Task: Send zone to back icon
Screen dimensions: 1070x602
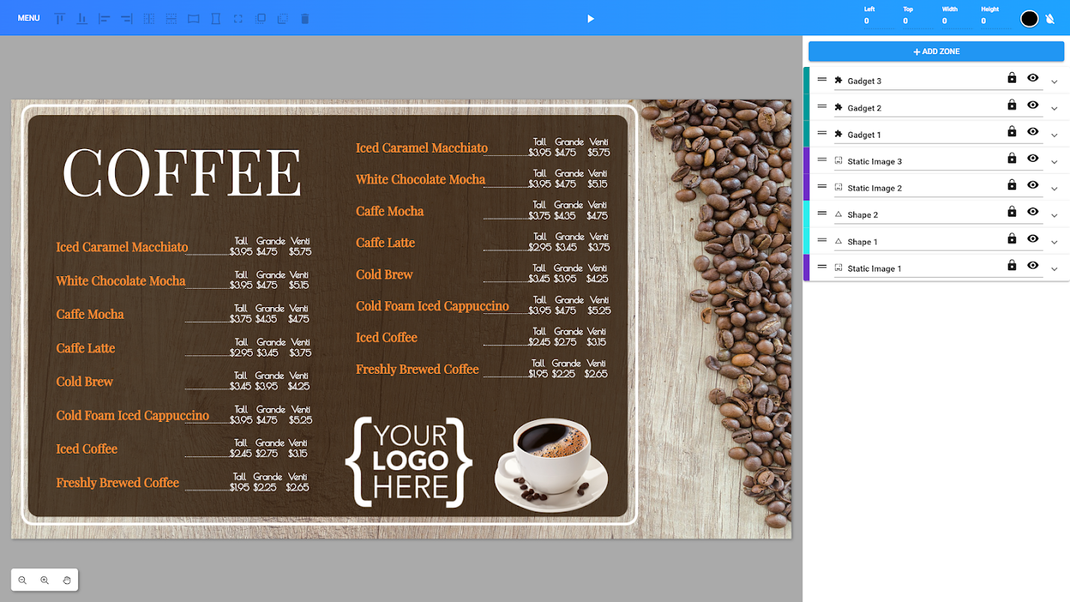Action: (x=282, y=18)
